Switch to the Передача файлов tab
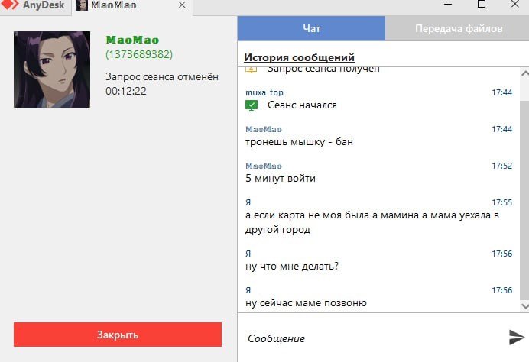The height and width of the screenshot is (362, 529). pos(457,28)
